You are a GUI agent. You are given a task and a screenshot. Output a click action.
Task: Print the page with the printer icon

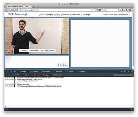[13, 10]
